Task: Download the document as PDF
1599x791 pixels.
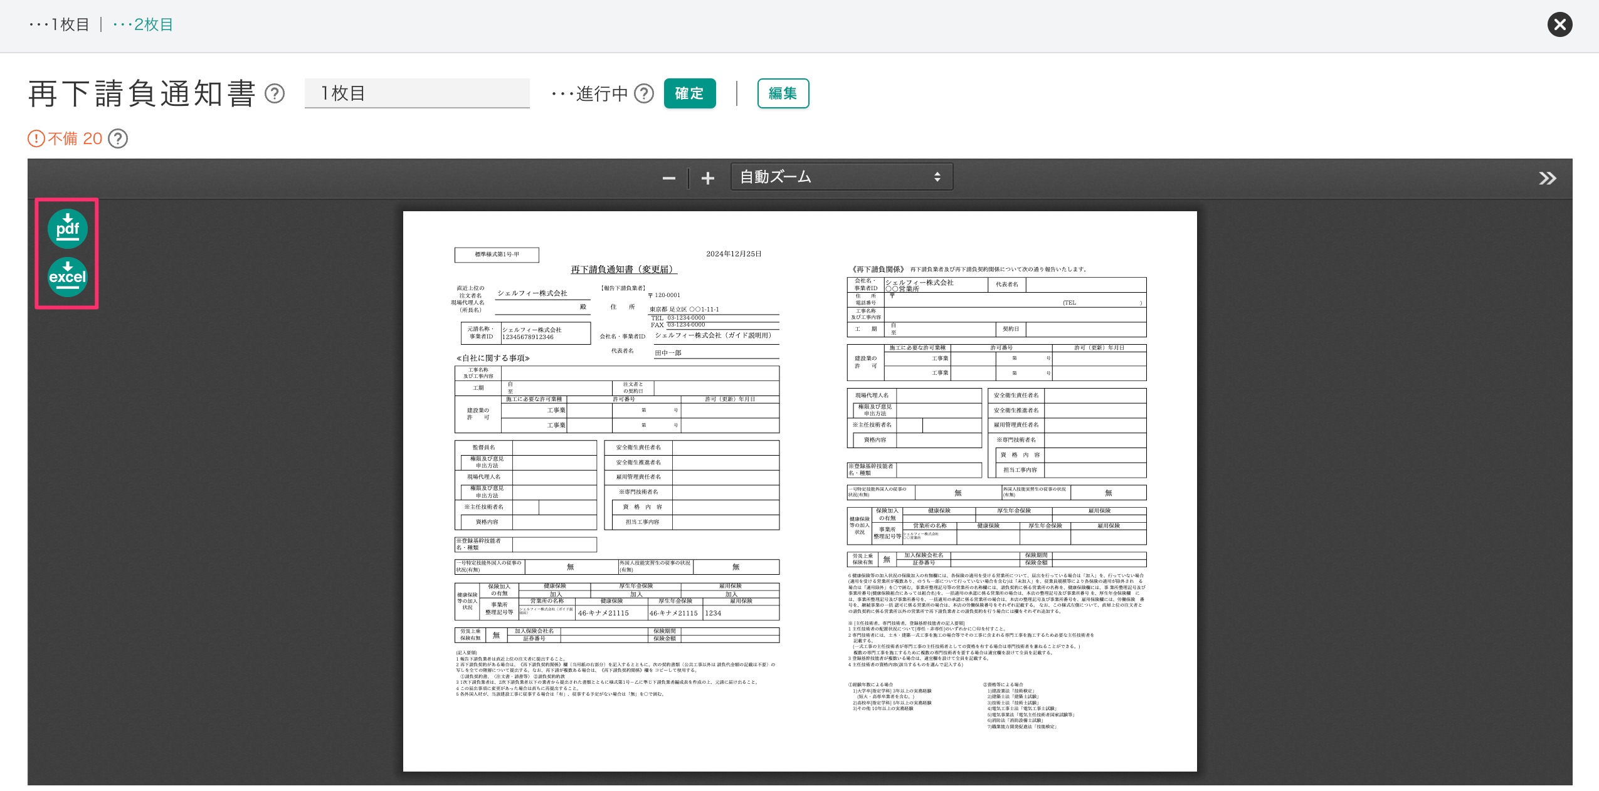Action: [68, 228]
